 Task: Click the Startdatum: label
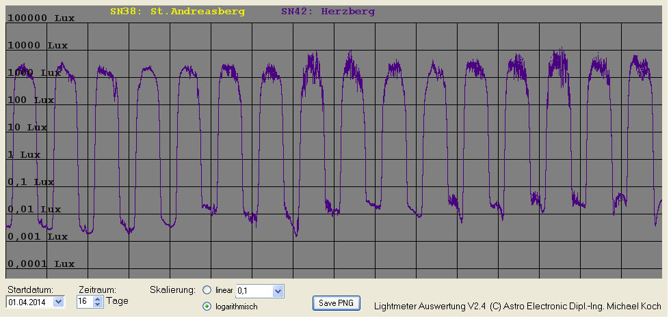29,289
